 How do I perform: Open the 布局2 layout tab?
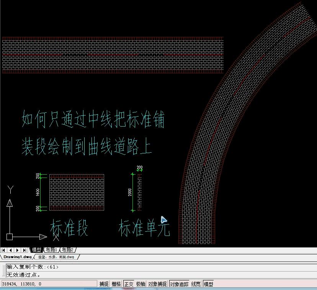click(68, 249)
